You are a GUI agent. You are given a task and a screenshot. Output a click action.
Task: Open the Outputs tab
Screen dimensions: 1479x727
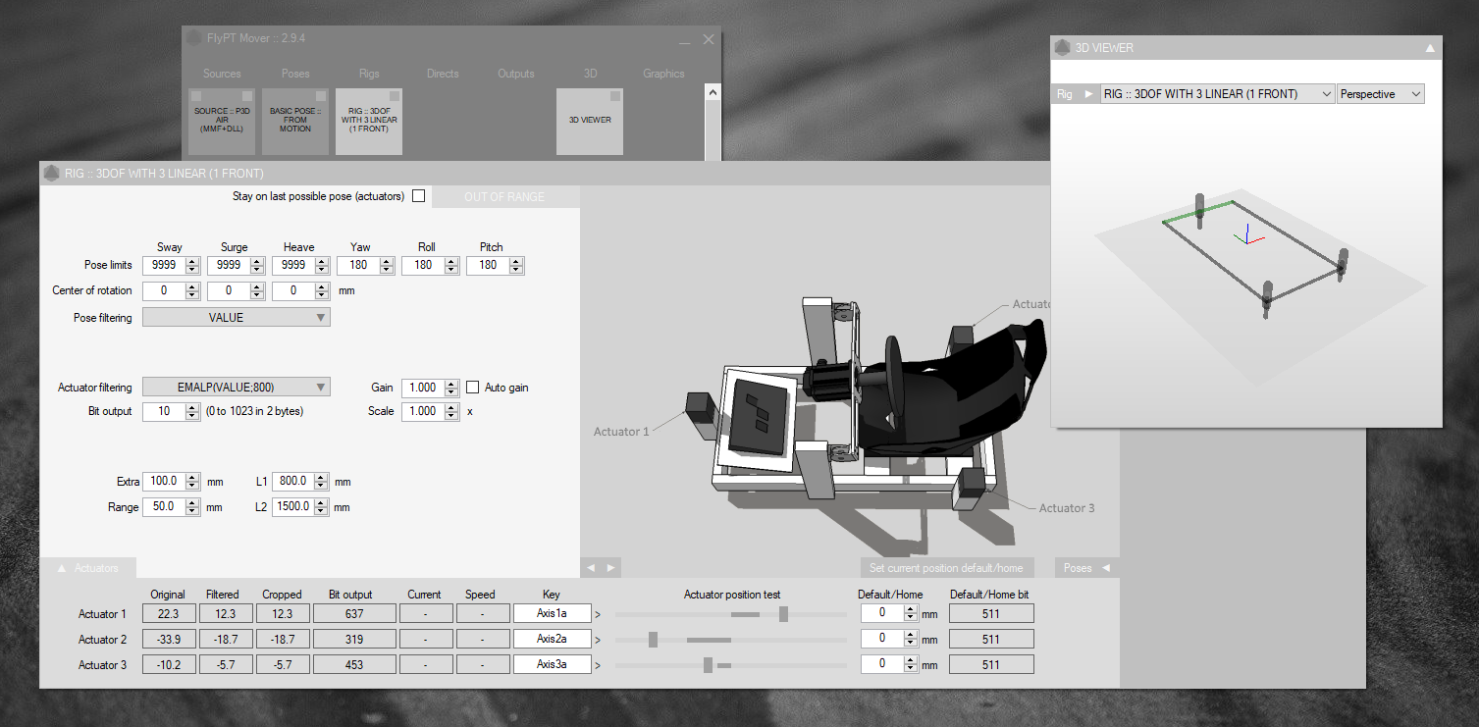point(516,74)
